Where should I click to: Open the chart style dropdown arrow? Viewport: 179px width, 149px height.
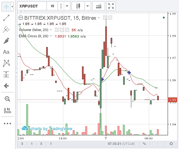(x=87, y=6)
